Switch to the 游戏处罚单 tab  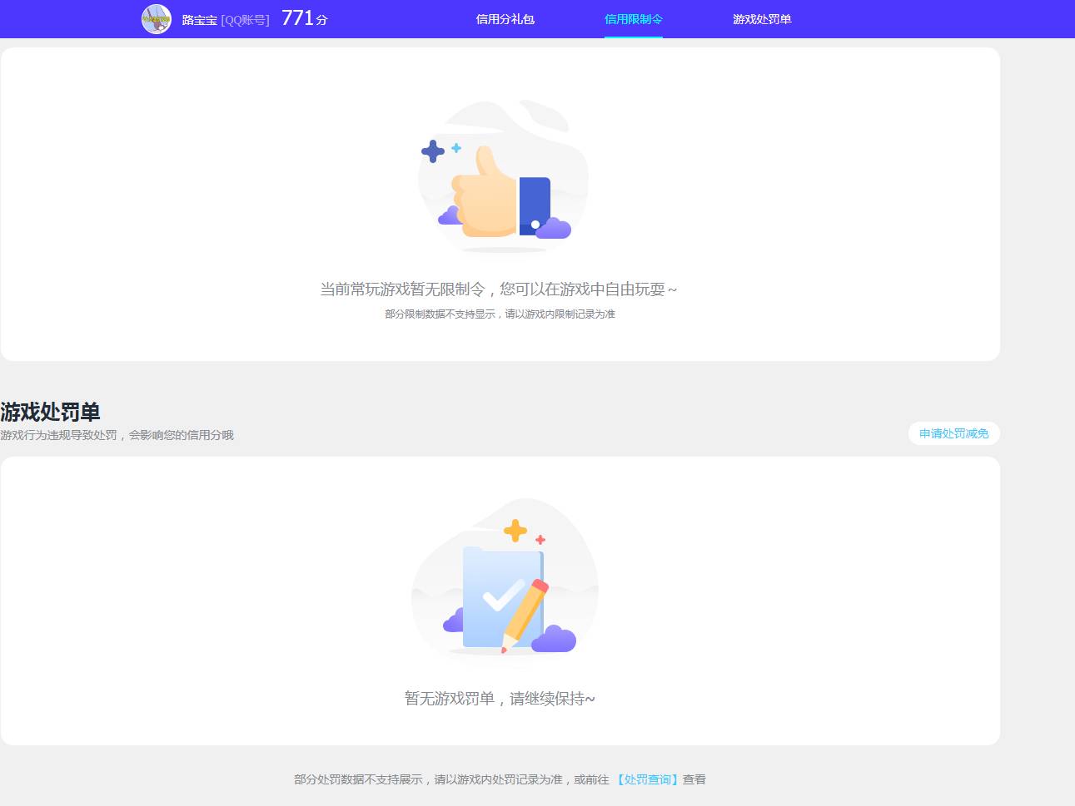coord(761,18)
